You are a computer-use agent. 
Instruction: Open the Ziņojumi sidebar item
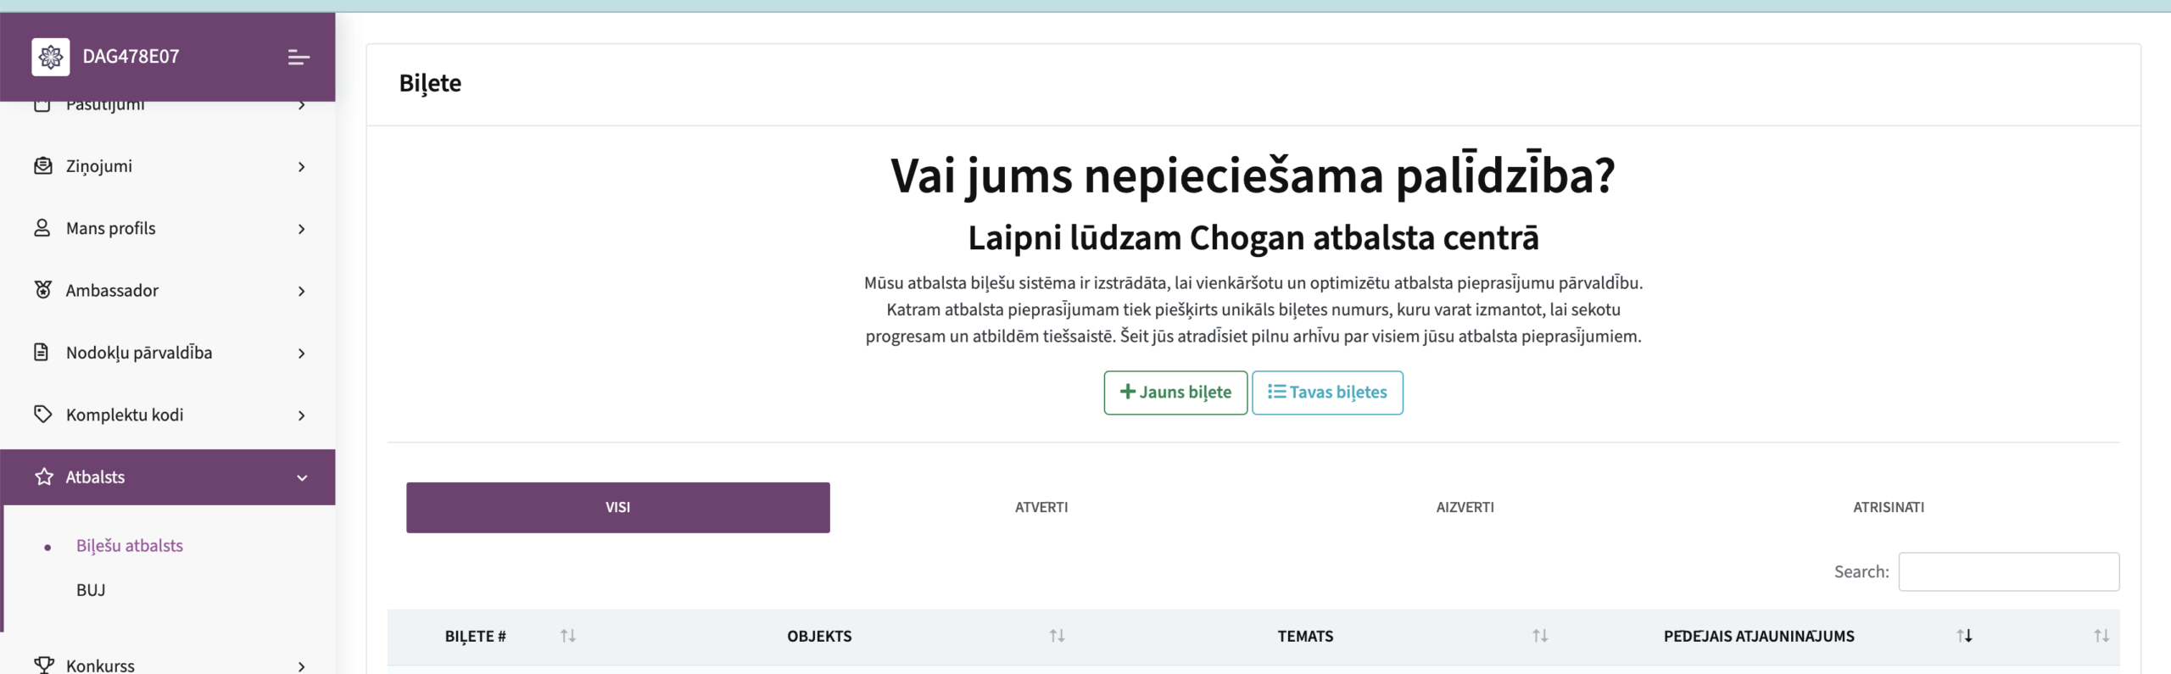point(167,166)
